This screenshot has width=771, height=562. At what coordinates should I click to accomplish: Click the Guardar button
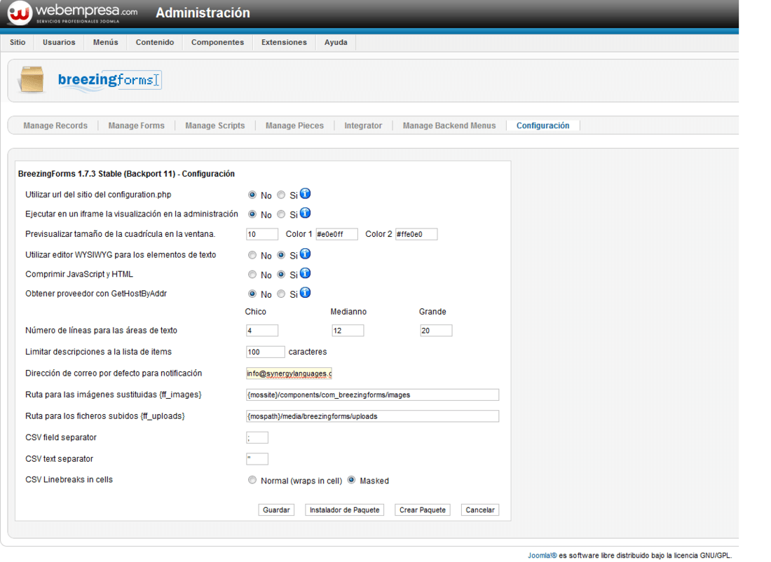[x=276, y=510]
